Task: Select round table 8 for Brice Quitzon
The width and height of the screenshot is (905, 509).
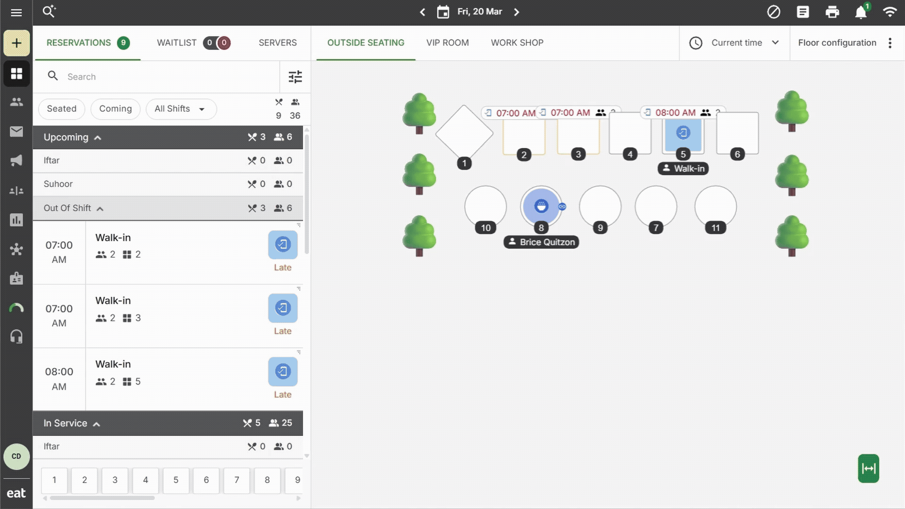Action: (541, 206)
